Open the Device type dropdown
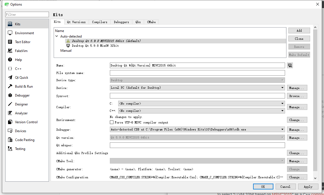Screen dimensions: 324x195 coord(197,80)
